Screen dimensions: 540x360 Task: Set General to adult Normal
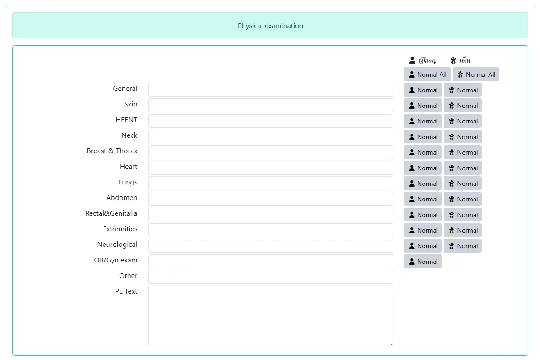(x=423, y=90)
